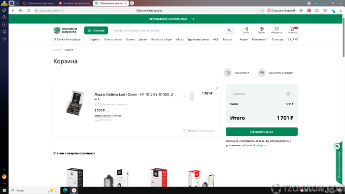This screenshot has width=345, height=194.
Task: Open the публичной оферты link
Action: pyautogui.click(x=254, y=145)
